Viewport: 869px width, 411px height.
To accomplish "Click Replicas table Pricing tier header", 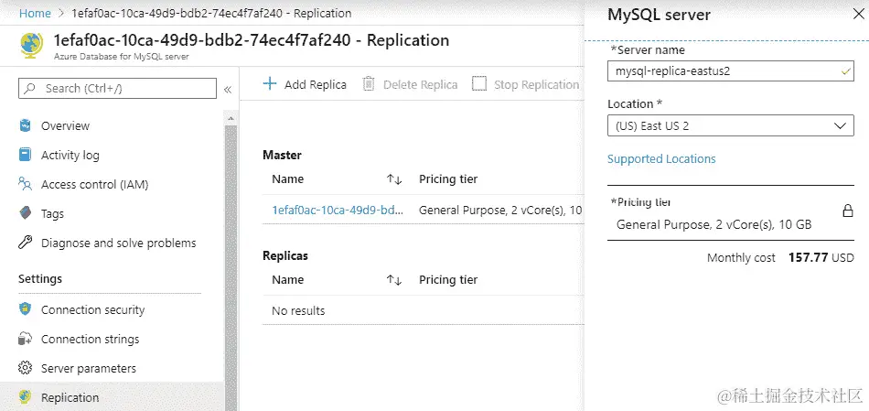I will (448, 280).
